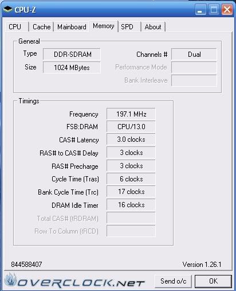Select the Mainboard tab
Screen dimensions: 236x291
[72, 27]
